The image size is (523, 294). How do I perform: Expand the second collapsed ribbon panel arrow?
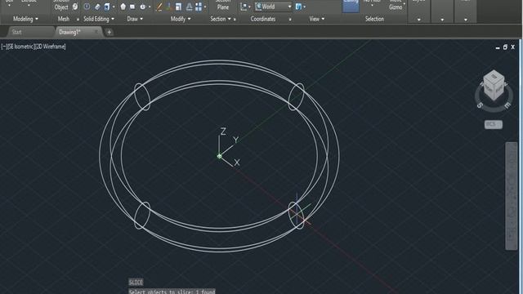[442, 20]
